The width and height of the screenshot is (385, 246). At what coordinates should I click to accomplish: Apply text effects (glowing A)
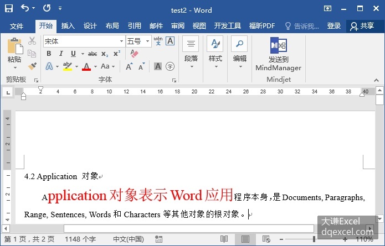tap(49, 66)
